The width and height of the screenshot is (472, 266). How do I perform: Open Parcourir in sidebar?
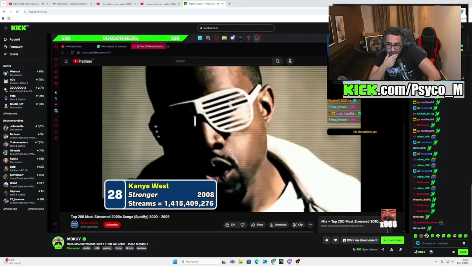(16, 47)
